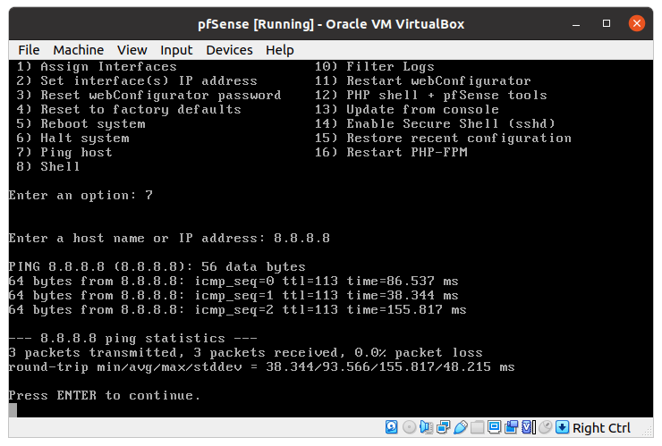The width and height of the screenshot is (662, 446).
Task: Click the keyboard capture arrow indicator
Action: pos(562,427)
